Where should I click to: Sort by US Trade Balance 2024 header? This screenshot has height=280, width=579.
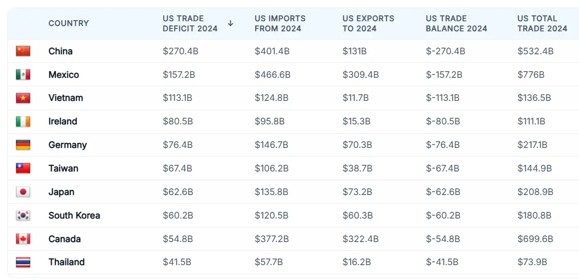point(456,24)
